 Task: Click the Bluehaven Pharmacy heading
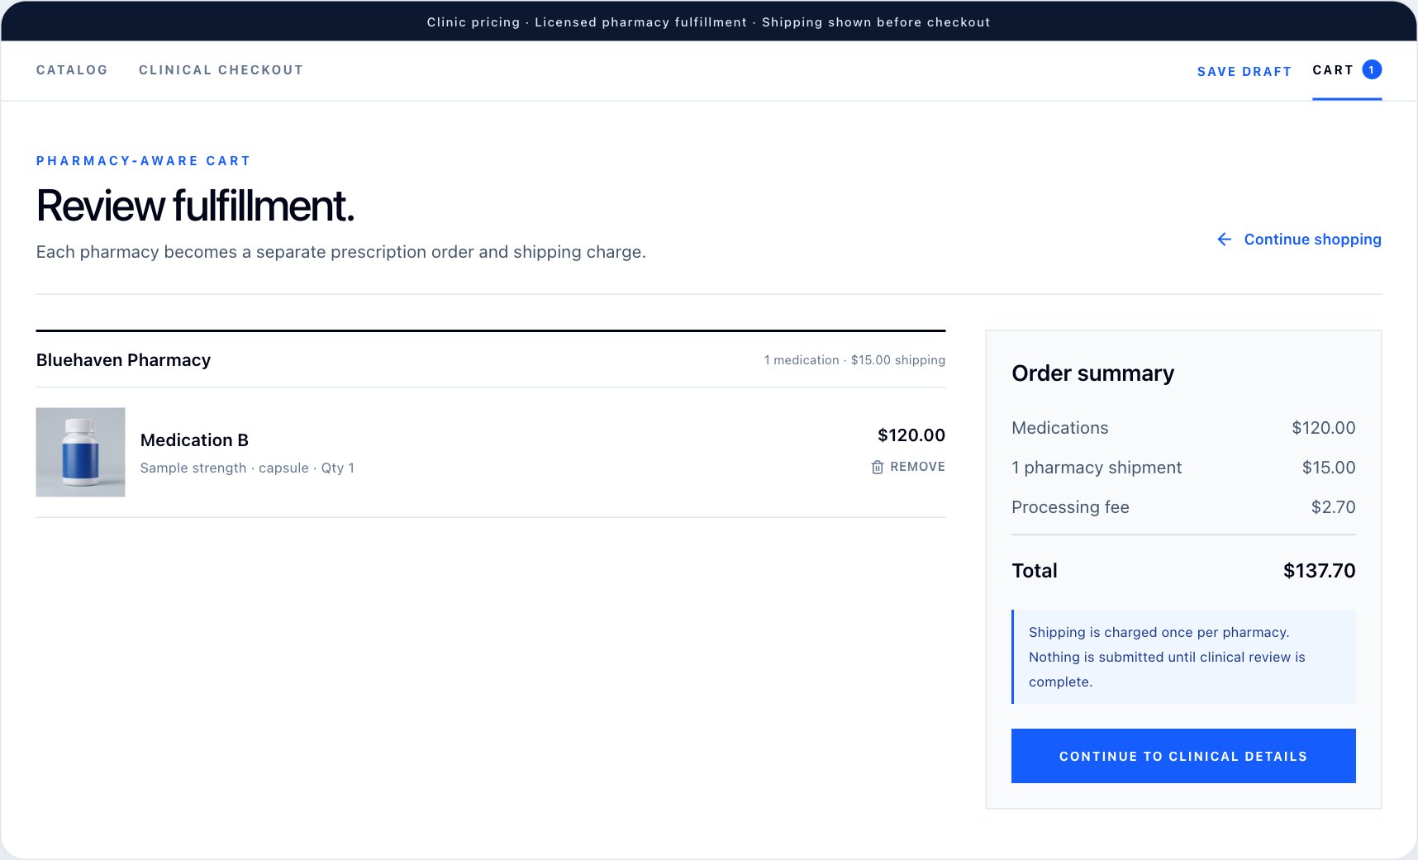[x=123, y=360]
